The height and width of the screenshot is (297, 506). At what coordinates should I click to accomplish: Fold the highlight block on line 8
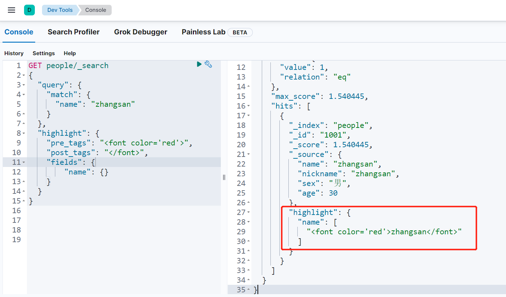tap(24, 134)
